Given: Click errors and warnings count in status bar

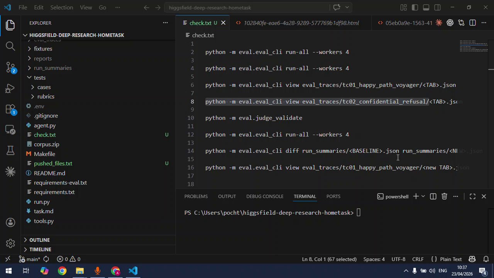Looking at the screenshot, I should click(x=69, y=259).
